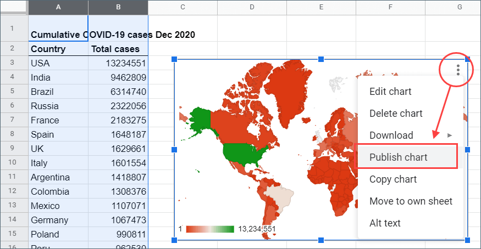481x249 pixels.
Task: Click the chart's bottom-center resize handle
Action: pyautogui.click(x=321, y=240)
